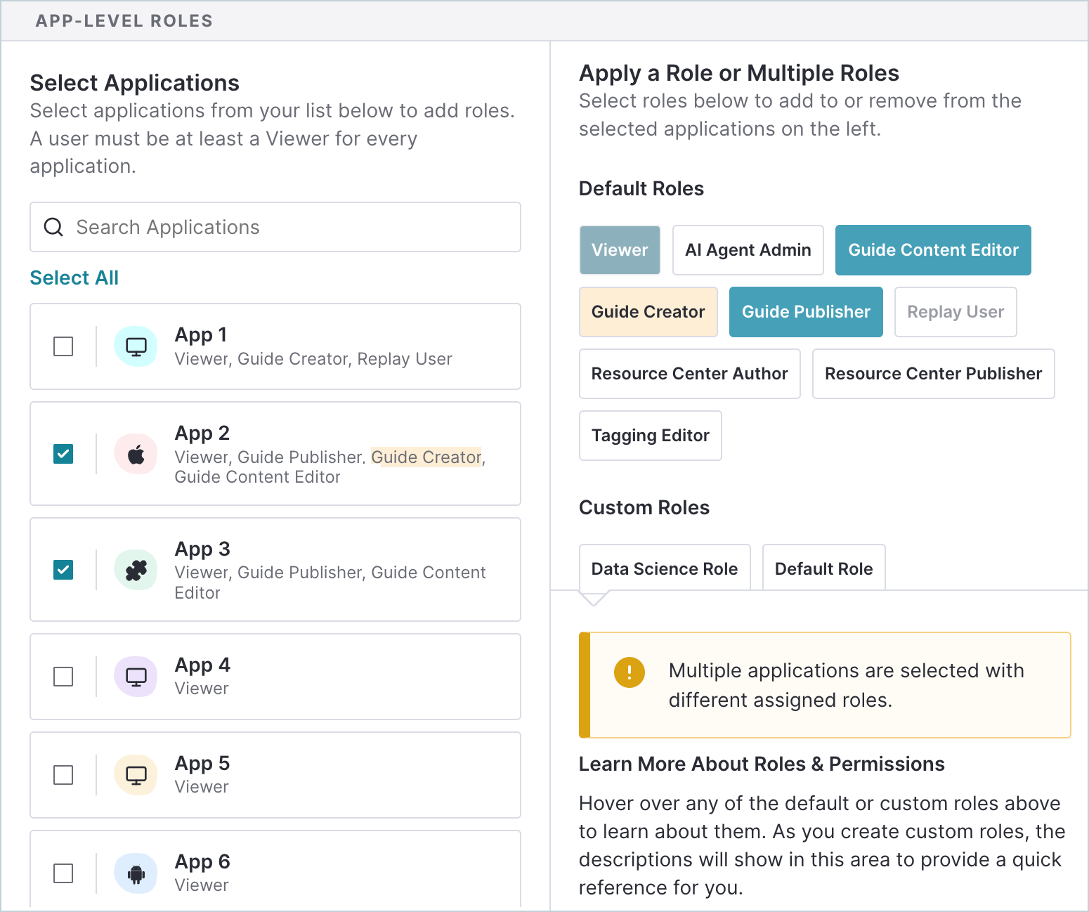Viewport: 1089px width, 912px height.
Task: Click the App 2 Apple icon
Action: click(x=136, y=454)
